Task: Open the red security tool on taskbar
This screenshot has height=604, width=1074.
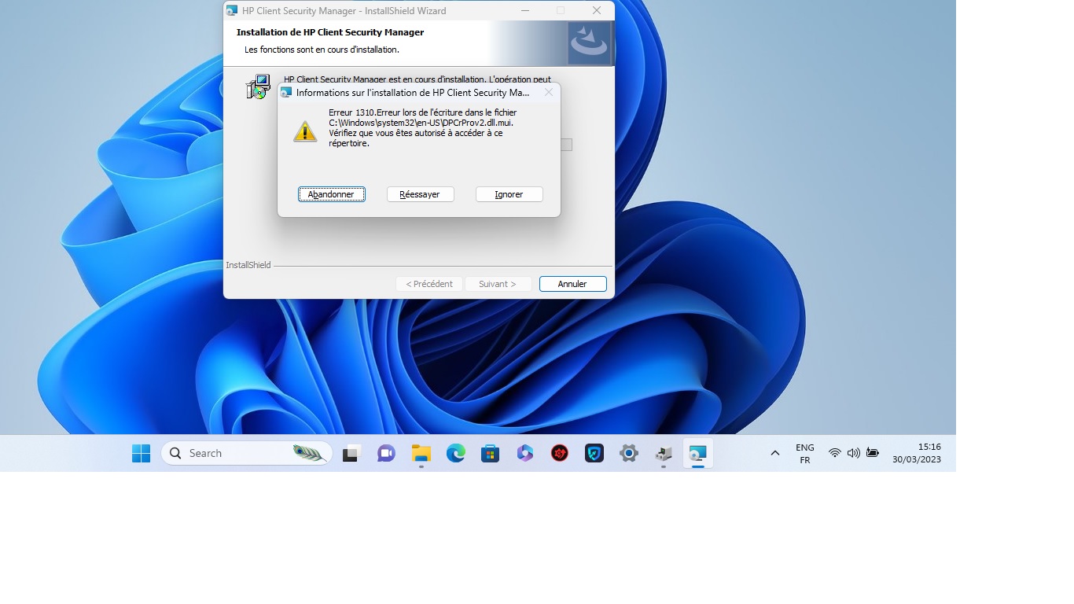Action: (559, 453)
